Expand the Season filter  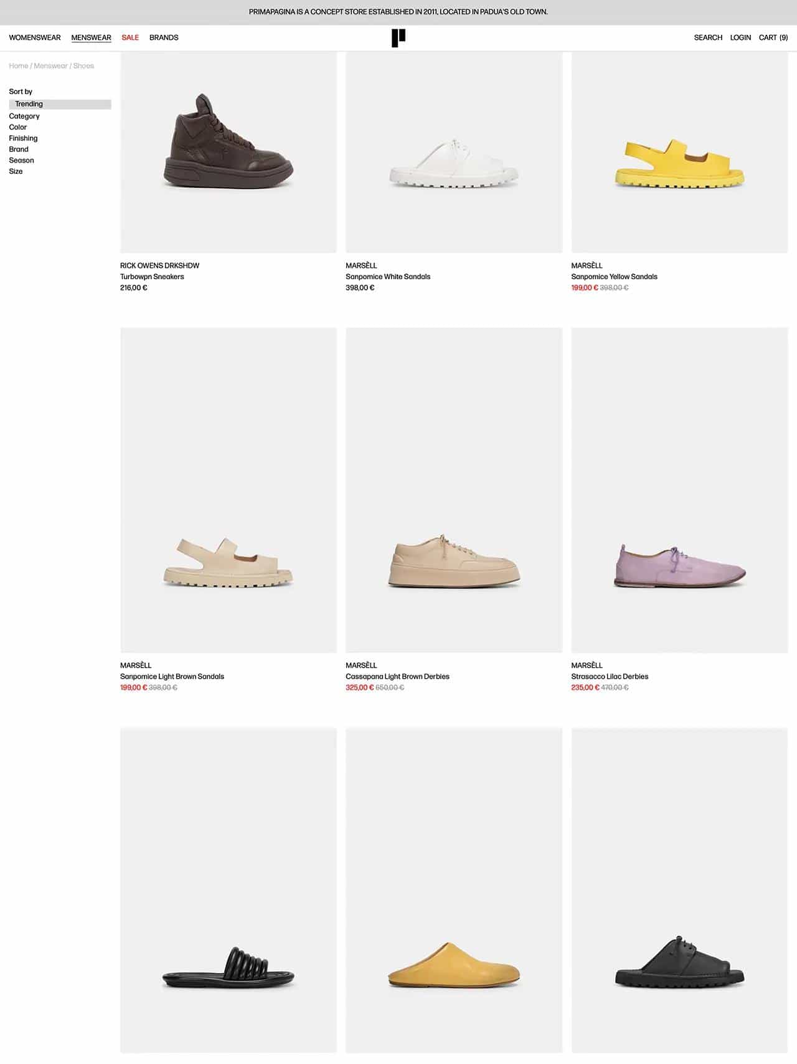(x=21, y=160)
